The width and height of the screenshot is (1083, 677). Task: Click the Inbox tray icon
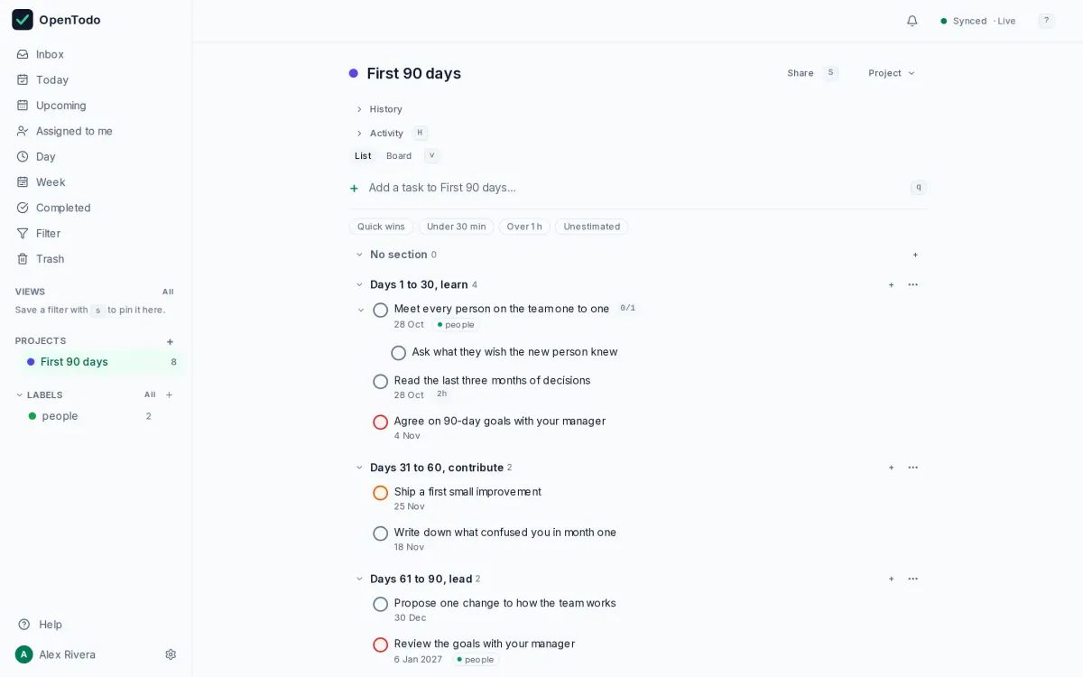click(23, 54)
